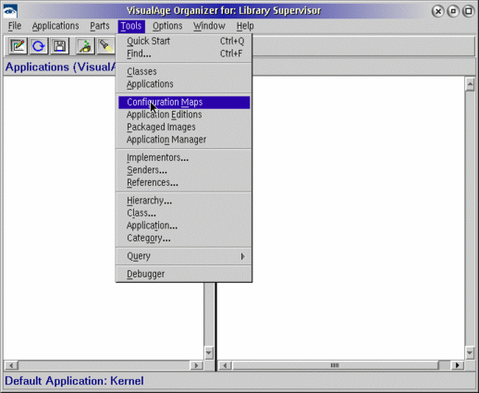Image resolution: width=479 pixels, height=393 pixels.
Task: Minimize the VisualAge Organizer window
Action: [x=453, y=11]
